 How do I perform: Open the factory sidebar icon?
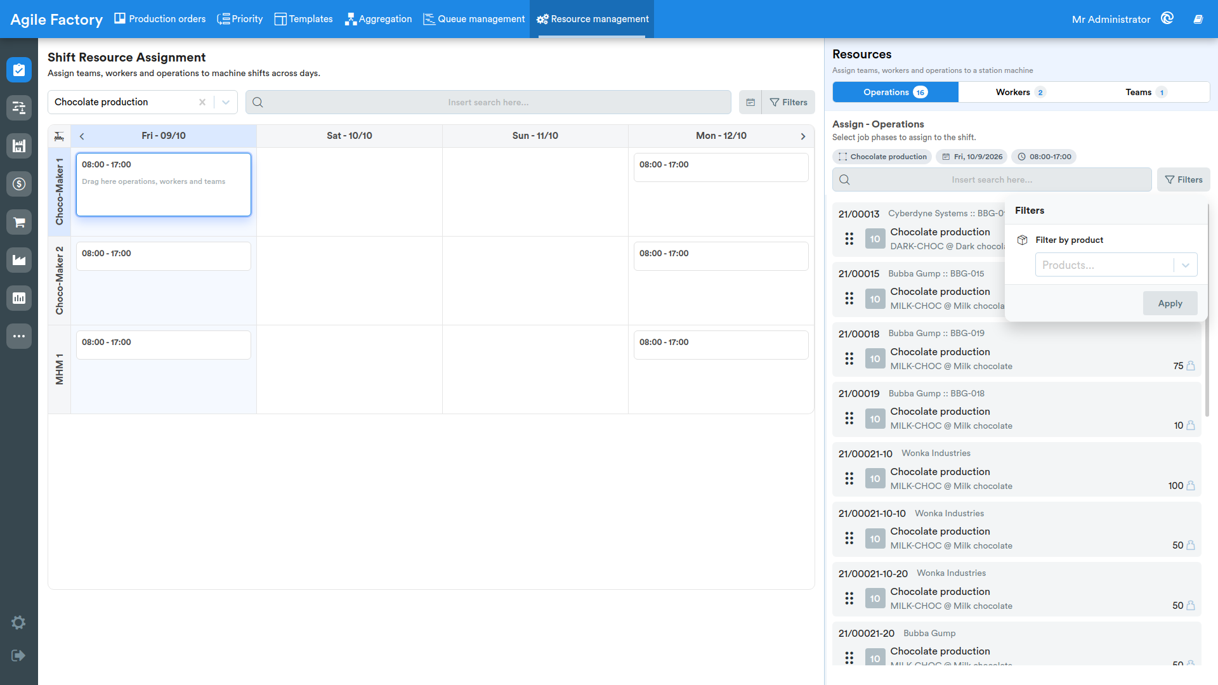tap(19, 260)
